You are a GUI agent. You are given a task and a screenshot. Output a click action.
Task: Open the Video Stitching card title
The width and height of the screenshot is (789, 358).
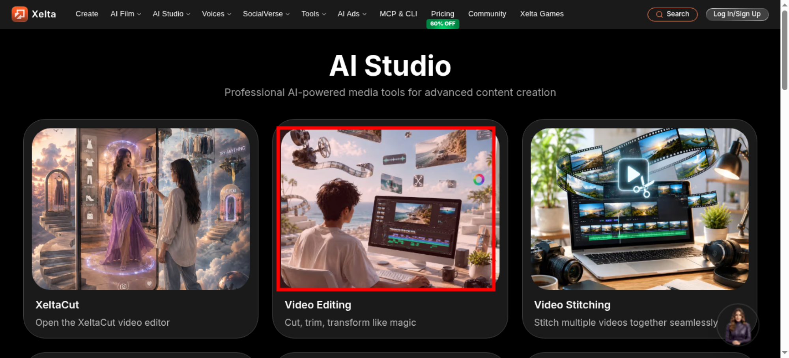572,305
